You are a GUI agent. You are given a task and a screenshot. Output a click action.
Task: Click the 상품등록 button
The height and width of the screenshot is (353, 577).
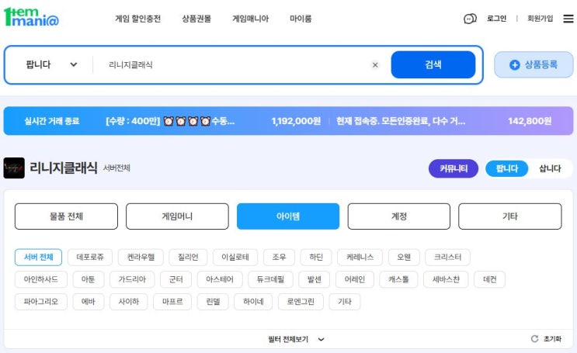tap(534, 64)
